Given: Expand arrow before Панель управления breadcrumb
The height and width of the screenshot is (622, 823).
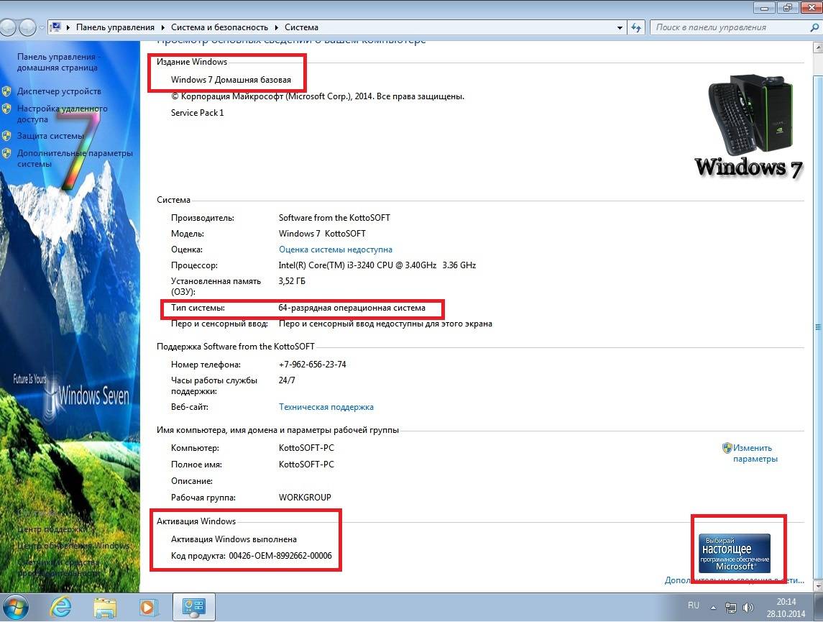Looking at the screenshot, I should 68,27.
